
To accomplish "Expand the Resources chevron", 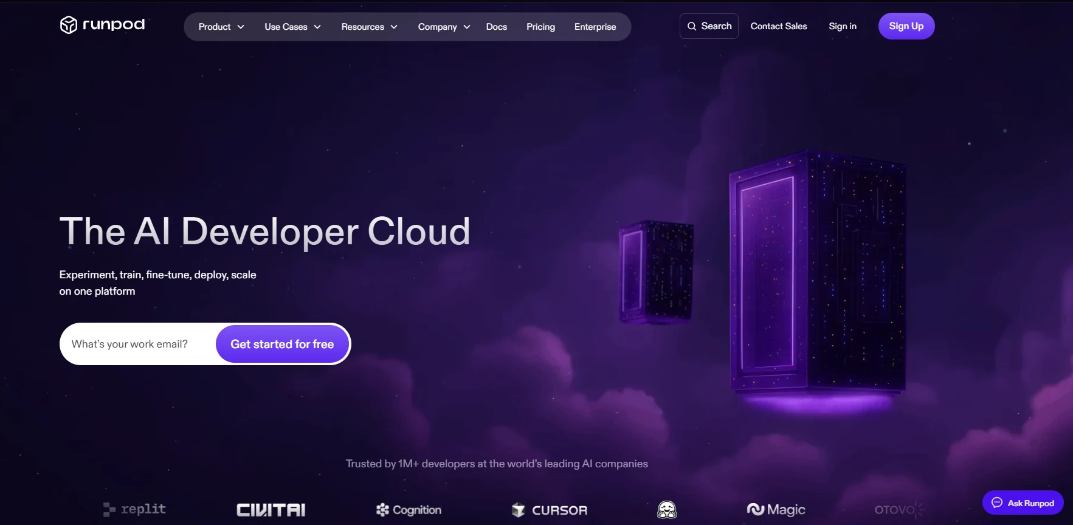I will (x=394, y=27).
